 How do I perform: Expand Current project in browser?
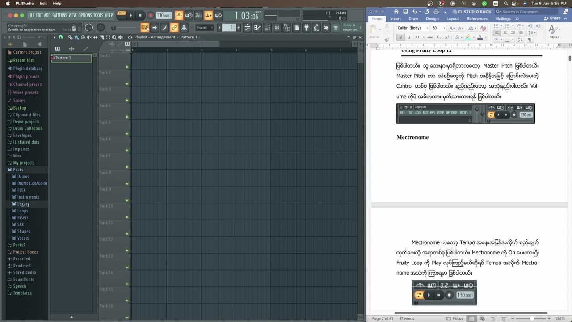pos(26,52)
